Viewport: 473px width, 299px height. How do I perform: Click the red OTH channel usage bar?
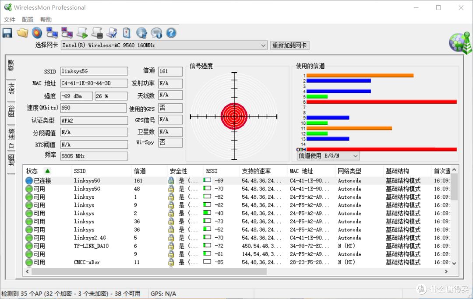[x=381, y=149]
